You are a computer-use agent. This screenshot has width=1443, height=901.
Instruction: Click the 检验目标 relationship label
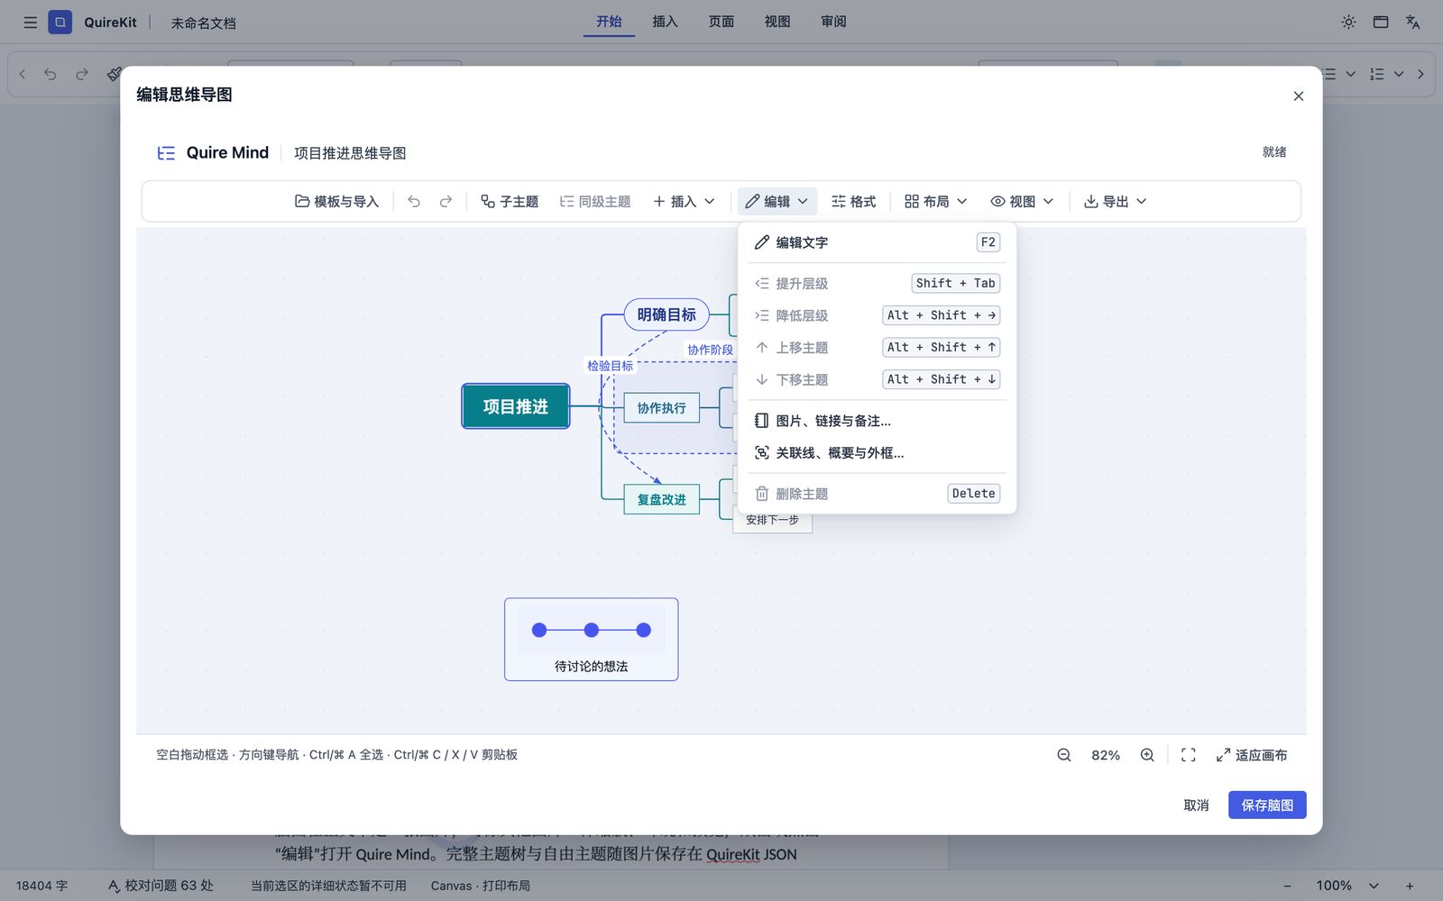(611, 366)
